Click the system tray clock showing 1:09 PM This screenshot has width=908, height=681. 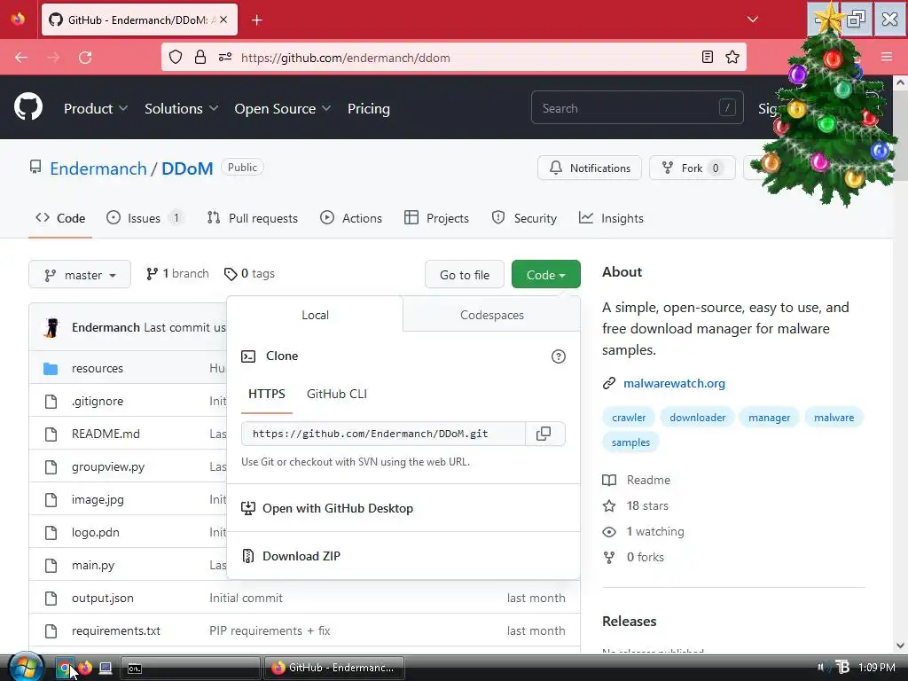(877, 668)
